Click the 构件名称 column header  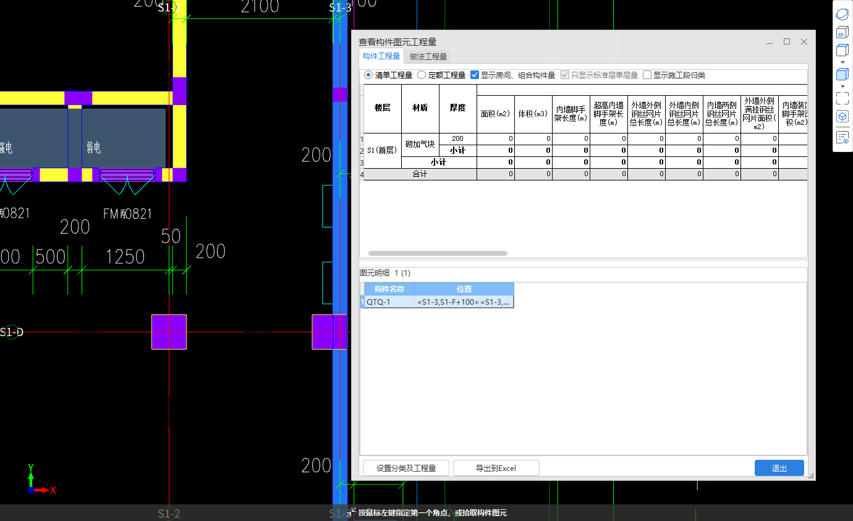389,289
